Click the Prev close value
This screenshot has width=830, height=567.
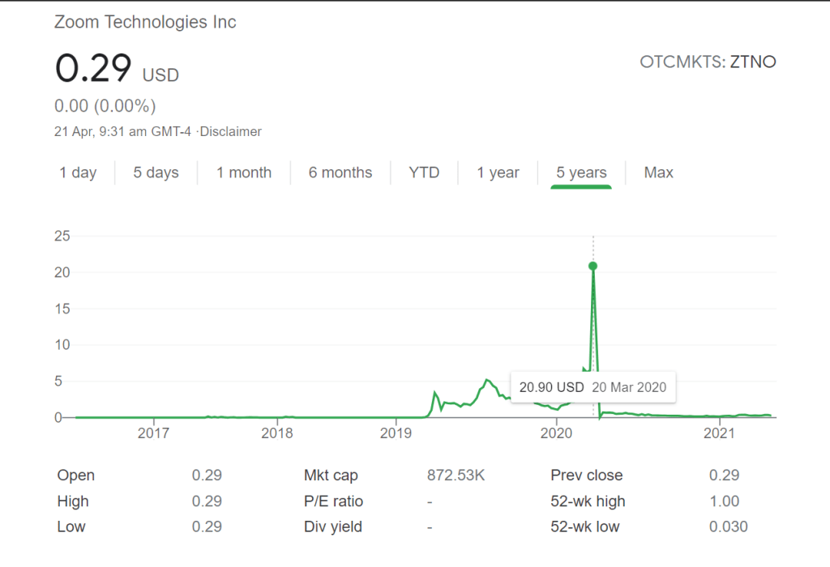click(x=724, y=475)
